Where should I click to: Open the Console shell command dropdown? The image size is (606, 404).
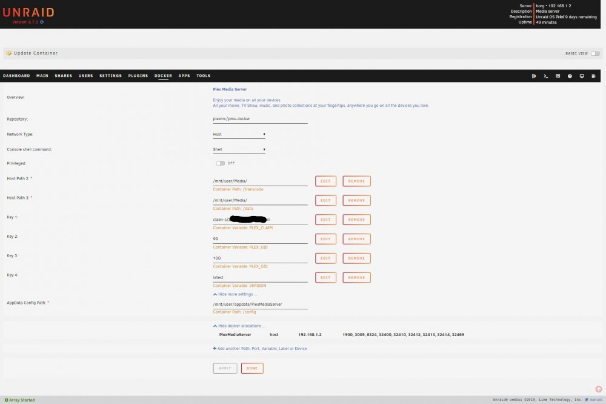239,149
